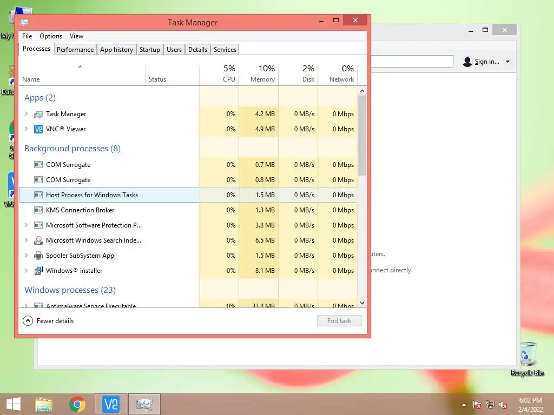Click the Windows installer process icon

pyautogui.click(x=38, y=271)
